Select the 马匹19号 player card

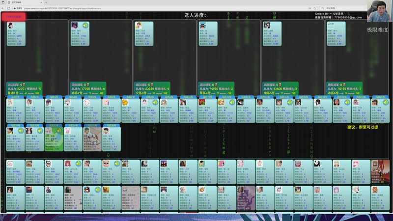tap(361, 111)
